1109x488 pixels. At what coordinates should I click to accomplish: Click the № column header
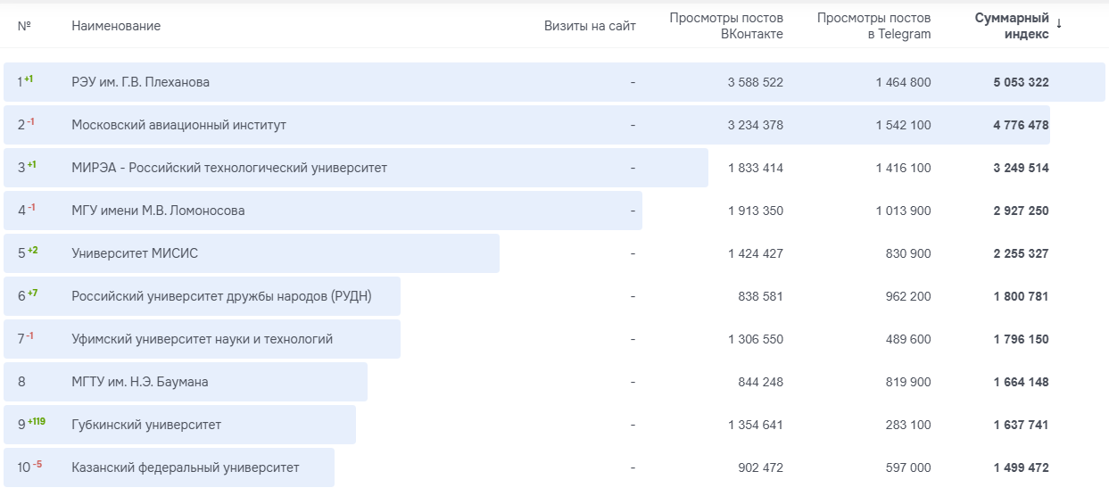[24, 26]
